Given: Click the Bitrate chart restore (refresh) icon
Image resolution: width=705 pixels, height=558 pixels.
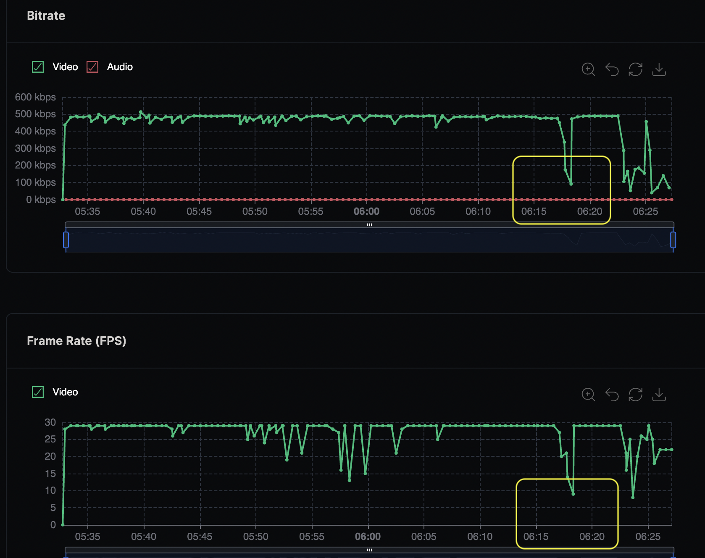Looking at the screenshot, I should point(635,69).
